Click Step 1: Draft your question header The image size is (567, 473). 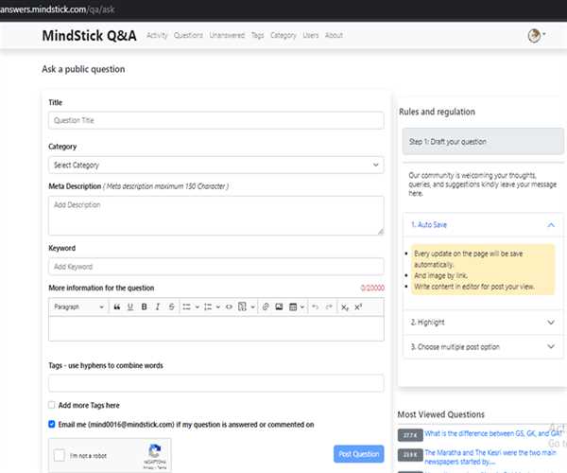pos(483,142)
